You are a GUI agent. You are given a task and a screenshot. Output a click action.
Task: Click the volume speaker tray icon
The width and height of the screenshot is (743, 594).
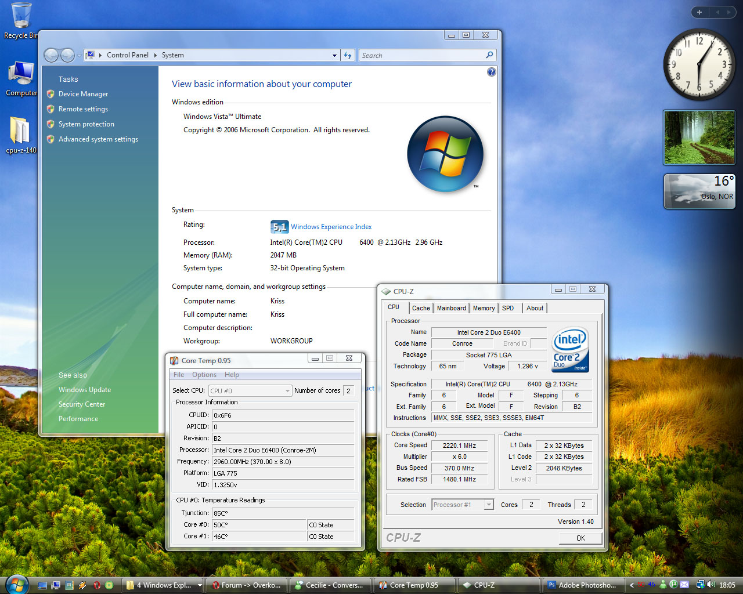click(x=711, y=585)
